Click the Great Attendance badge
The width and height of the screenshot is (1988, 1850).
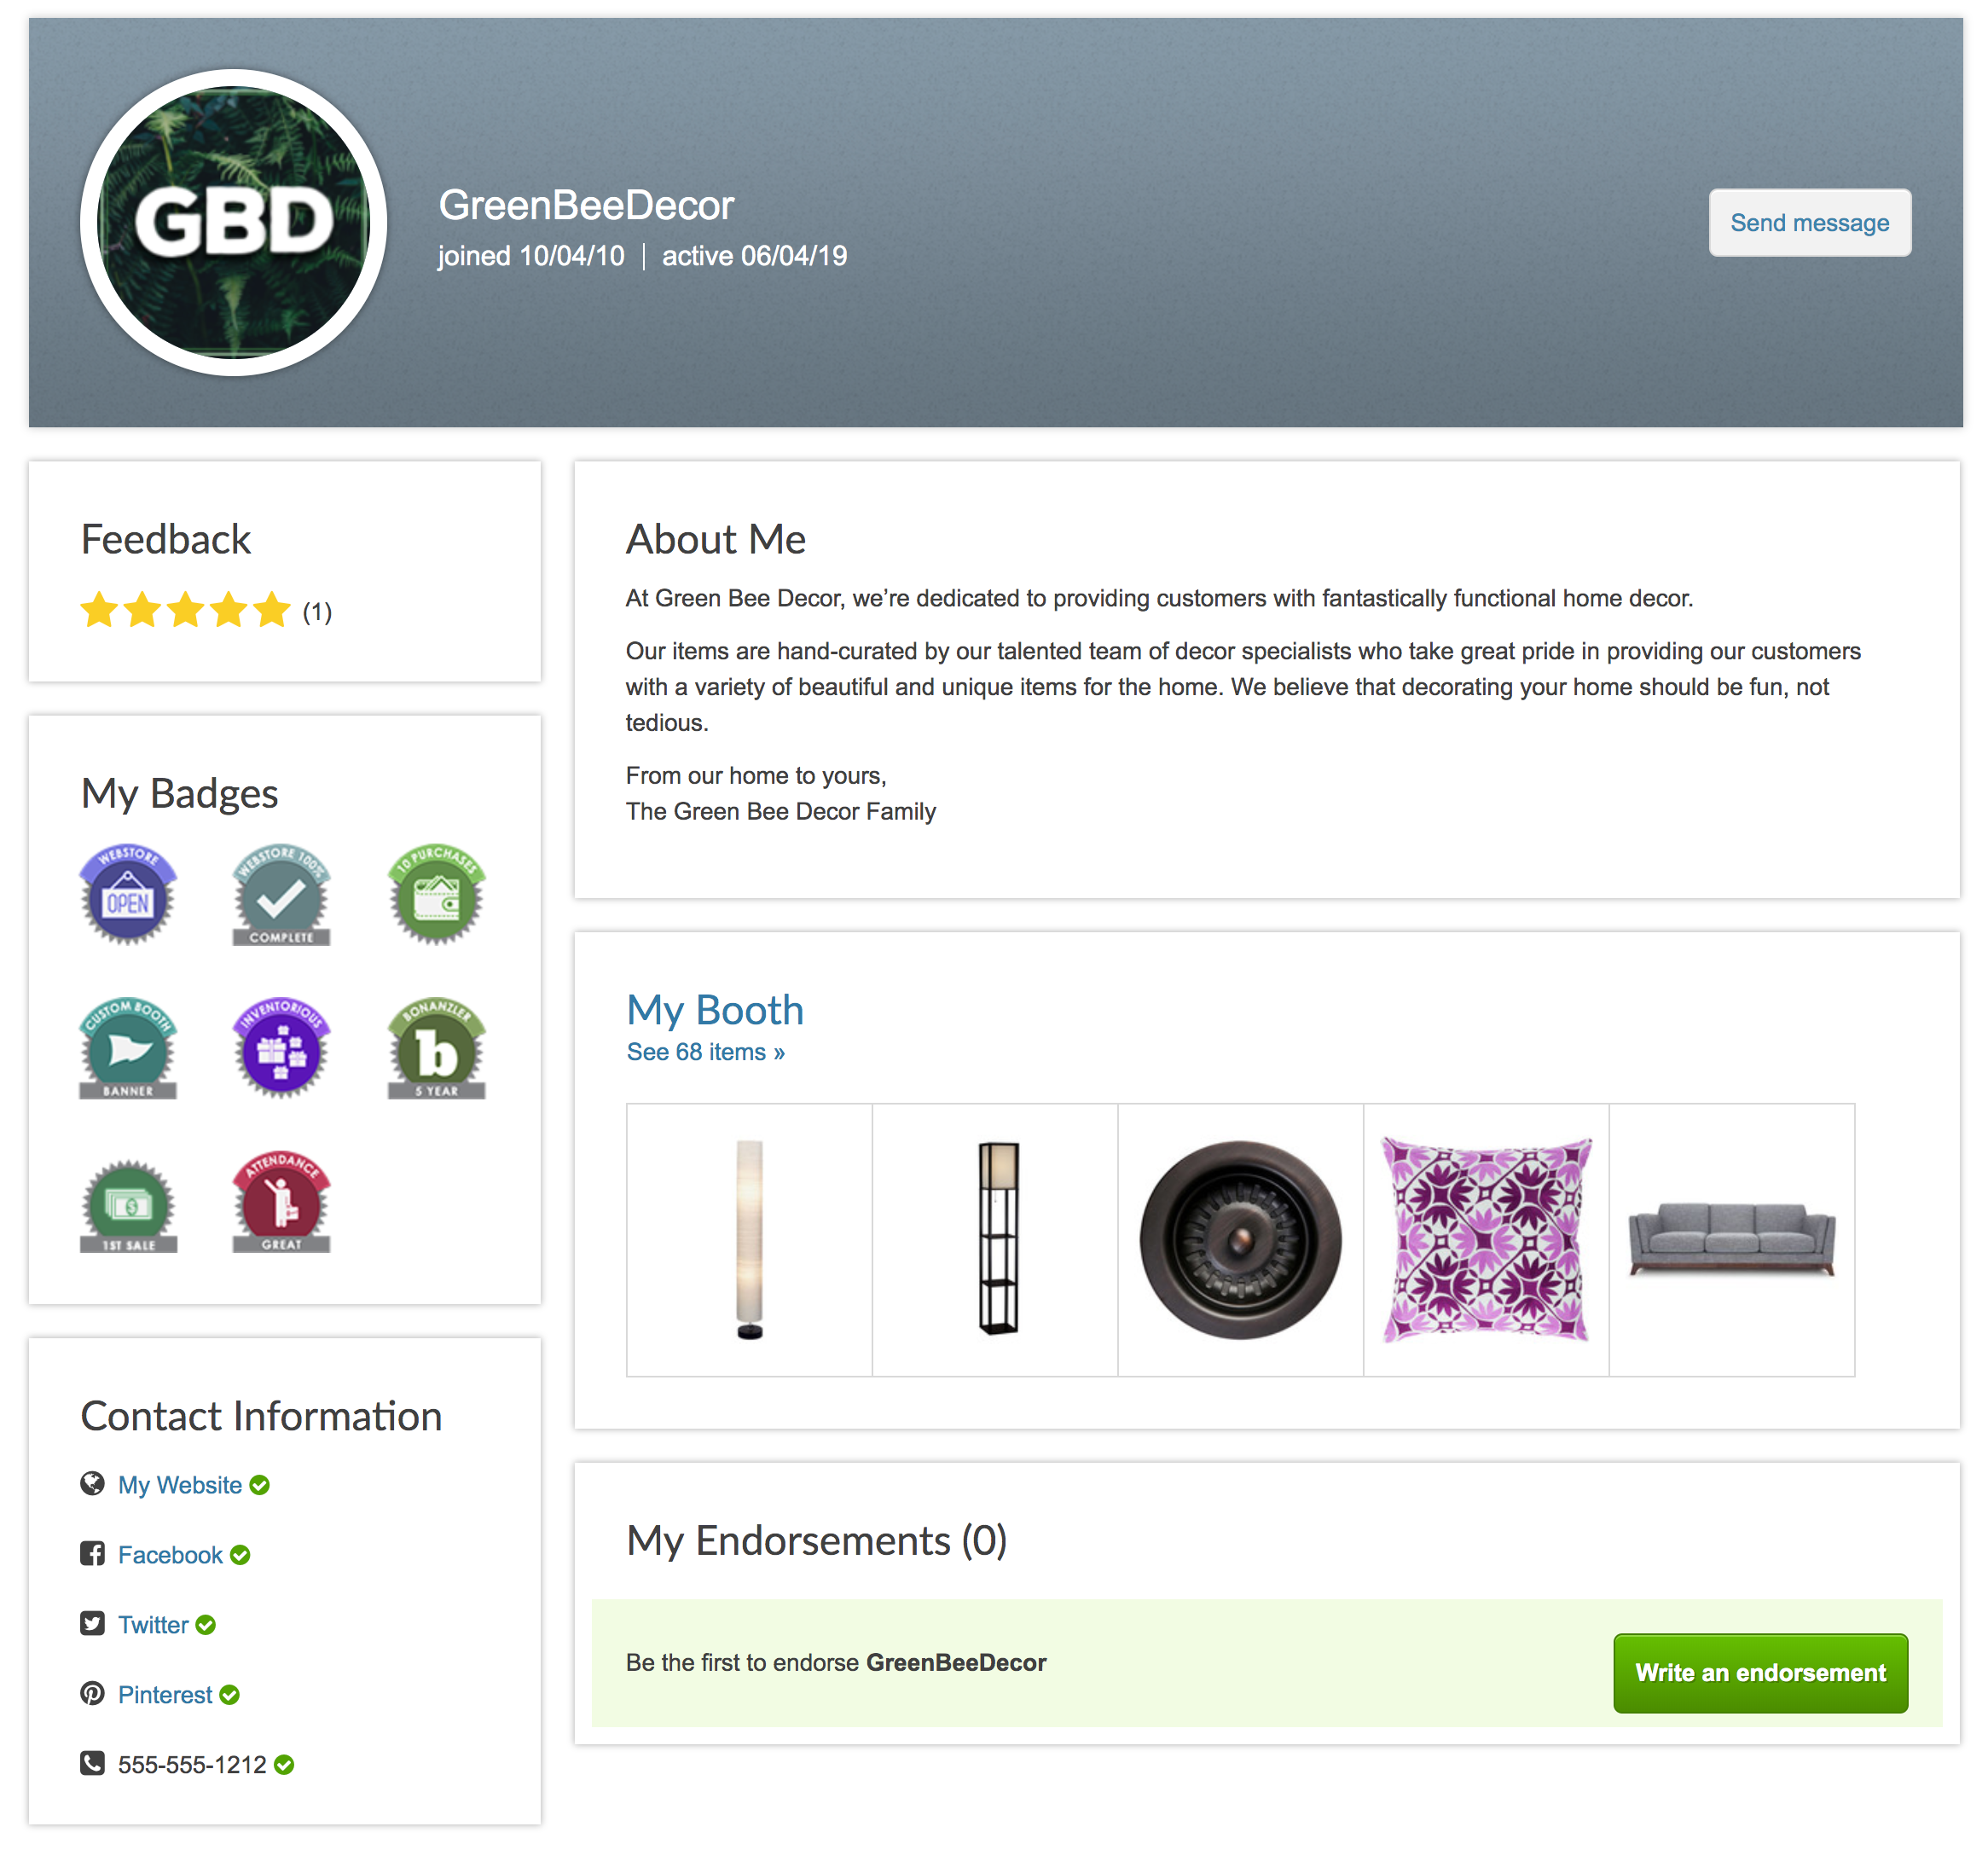pyautogui.click(x=281, y=1202)
